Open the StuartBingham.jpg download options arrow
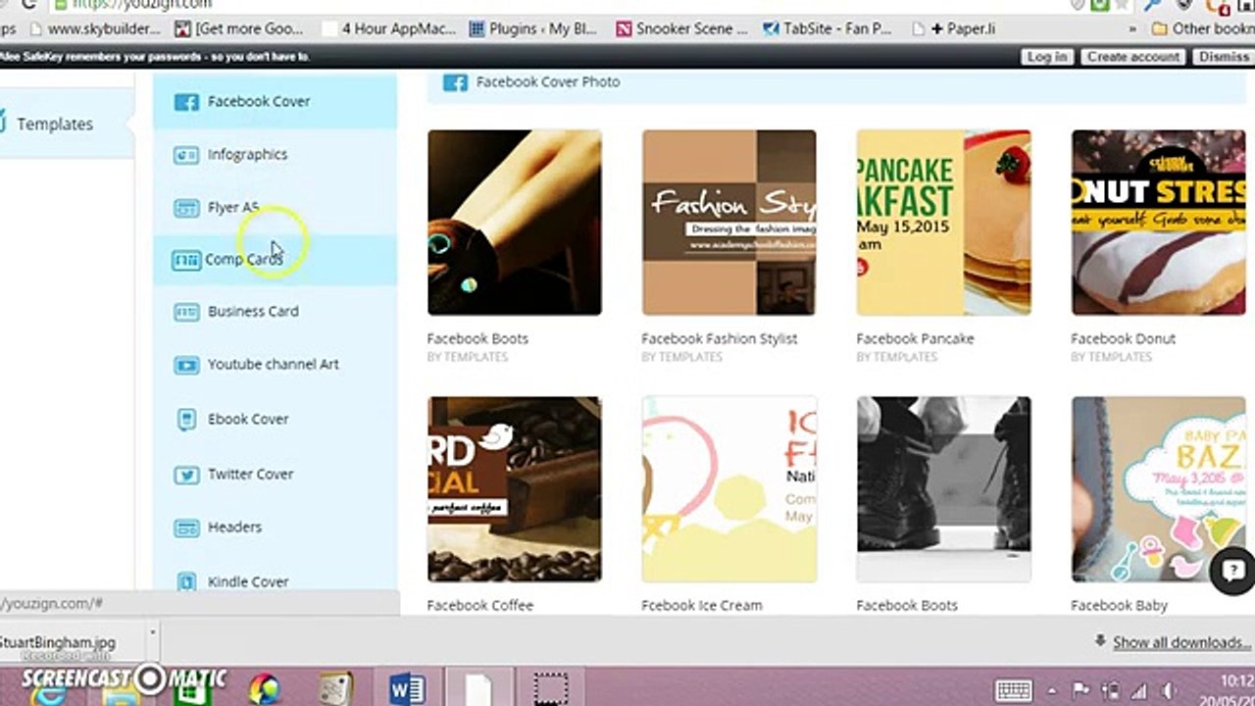The image size is (1255, 706). 152,633
